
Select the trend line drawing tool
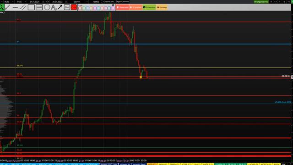(8, 7)
